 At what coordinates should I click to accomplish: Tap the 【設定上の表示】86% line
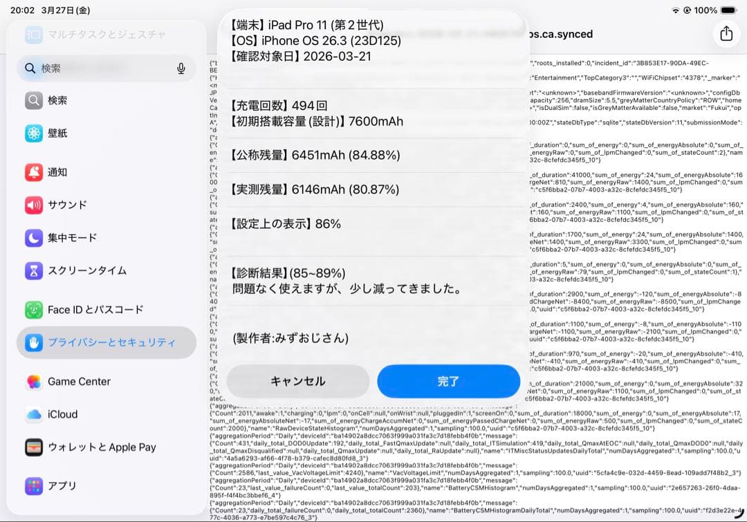286,224
